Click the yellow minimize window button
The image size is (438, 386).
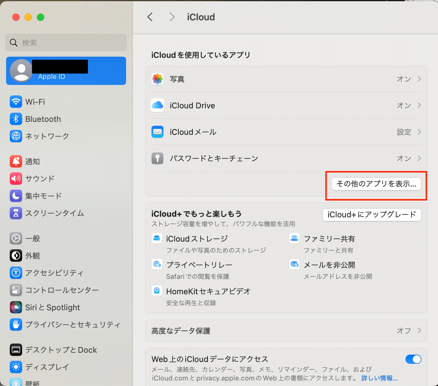tap(28, 17)
